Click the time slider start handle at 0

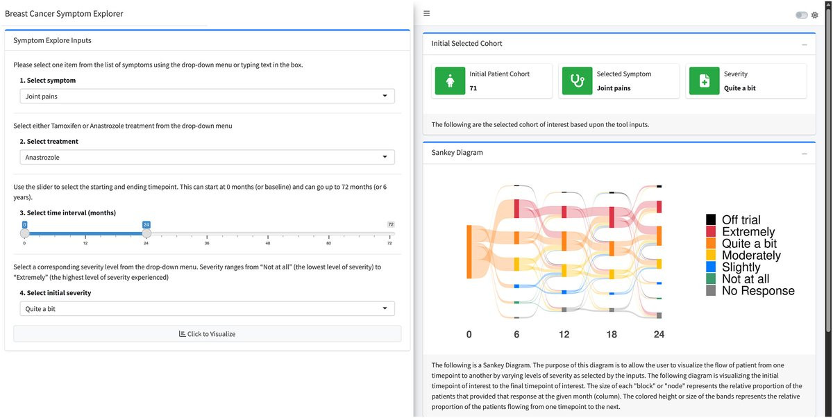[25, 234]
